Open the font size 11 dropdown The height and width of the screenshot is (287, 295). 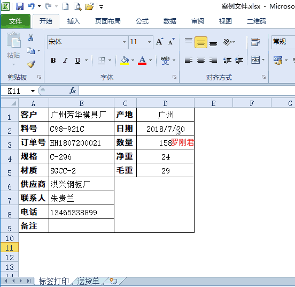pyautogui.click(x=149, y=42)
